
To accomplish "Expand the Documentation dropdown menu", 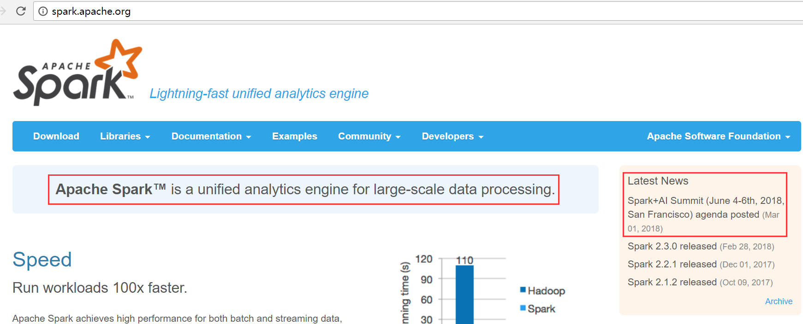I will coord(211,136).
